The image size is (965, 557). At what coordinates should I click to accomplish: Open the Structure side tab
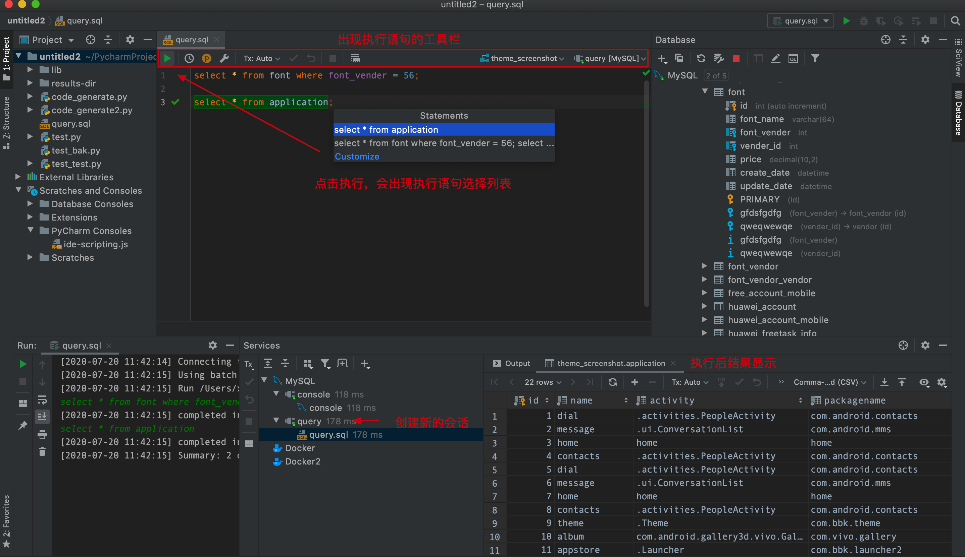pyautogui.click(x=6, y=123)
